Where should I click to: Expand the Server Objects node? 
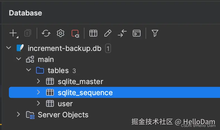(18, 115)
